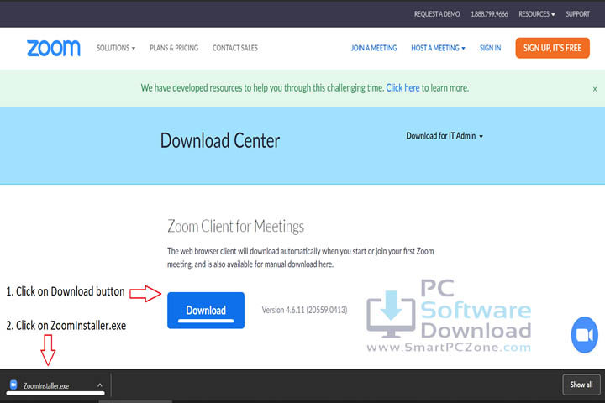Expand the Host a Meeting dropdown

click(438, 48)
